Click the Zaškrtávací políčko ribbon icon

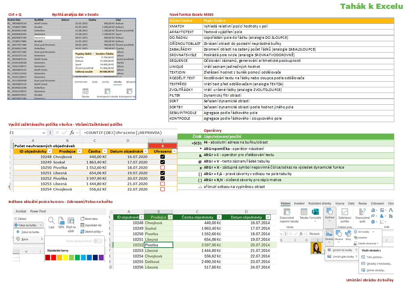pyautogui.click(x=345, y=212)
